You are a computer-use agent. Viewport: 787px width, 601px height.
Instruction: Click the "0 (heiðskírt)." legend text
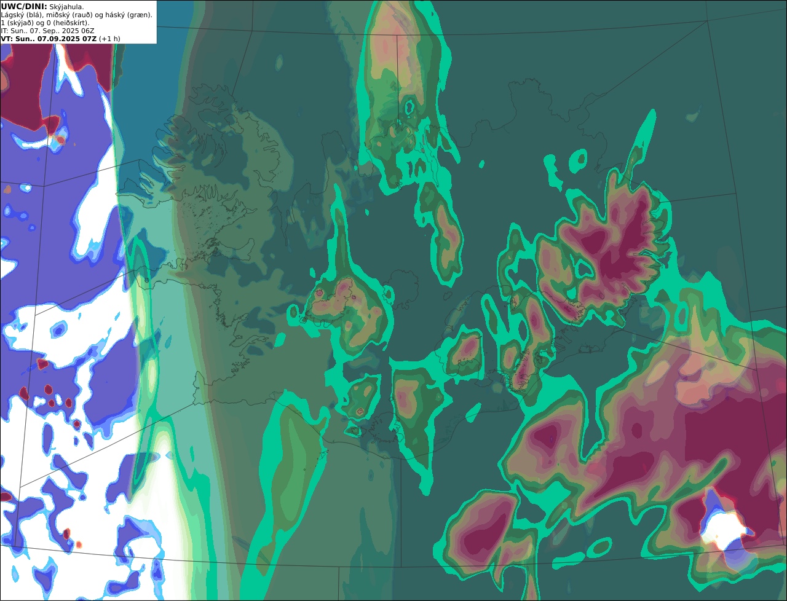point(68,23)
